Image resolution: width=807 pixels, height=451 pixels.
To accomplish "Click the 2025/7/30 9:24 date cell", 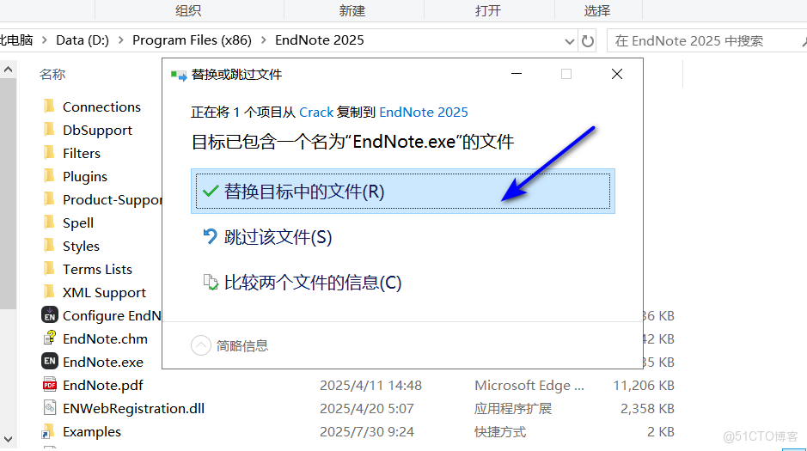I will pos(366,431).
